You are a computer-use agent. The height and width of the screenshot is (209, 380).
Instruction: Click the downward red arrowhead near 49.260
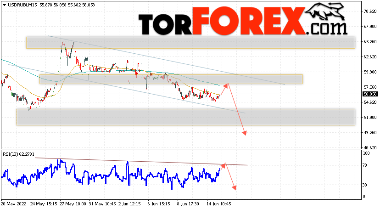coord(244,133)
